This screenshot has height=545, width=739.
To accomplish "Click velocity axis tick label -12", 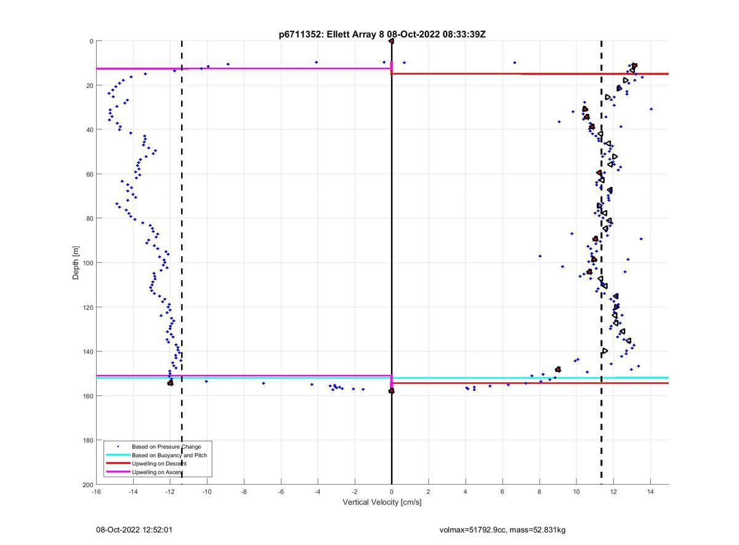I will click(170, 491).
